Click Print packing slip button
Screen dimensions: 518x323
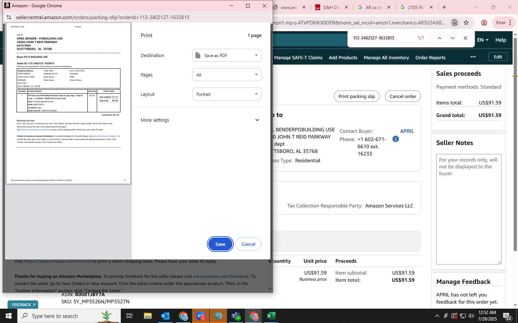click(x=356, y=96)
